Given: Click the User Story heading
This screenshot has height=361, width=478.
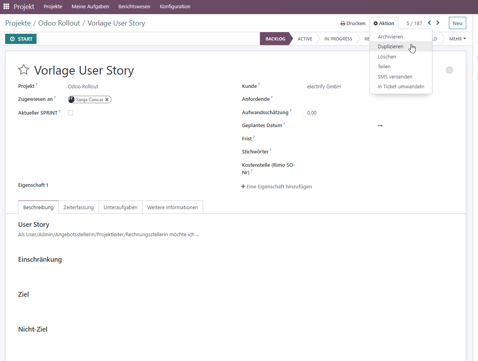Looking at the screenshot, I should (34, 224).
